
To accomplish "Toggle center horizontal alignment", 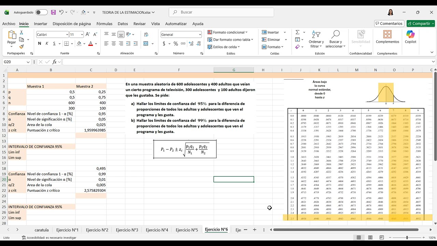I will pos(114,43).
